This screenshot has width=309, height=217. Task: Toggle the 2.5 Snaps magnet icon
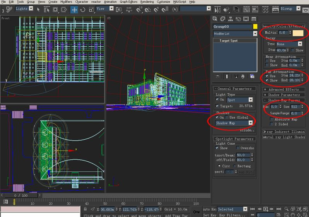[x=139, y=9]
